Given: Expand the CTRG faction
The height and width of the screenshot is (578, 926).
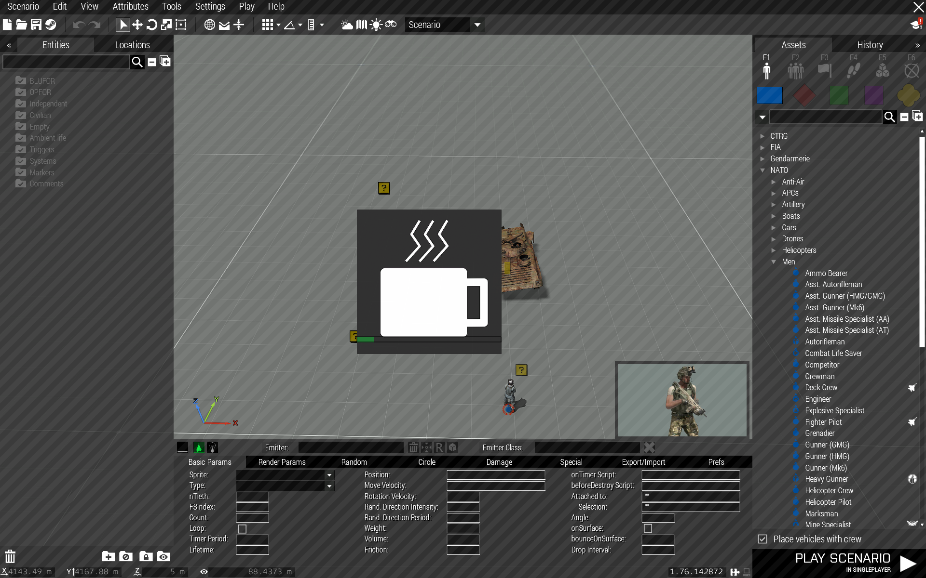Looking at the screenshot, I should 763,136.
